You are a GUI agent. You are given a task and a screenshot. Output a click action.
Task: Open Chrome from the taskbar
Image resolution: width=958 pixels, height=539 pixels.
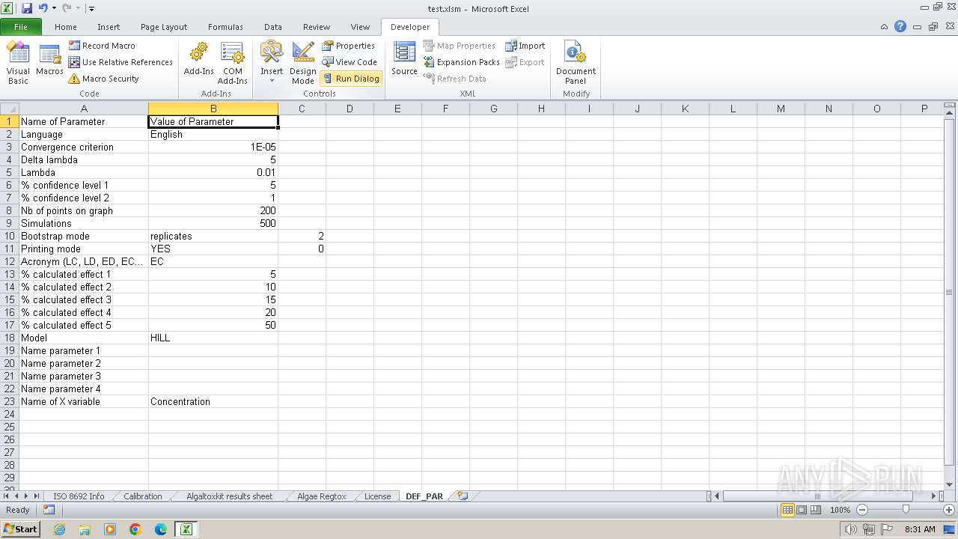tap(135, 529)
